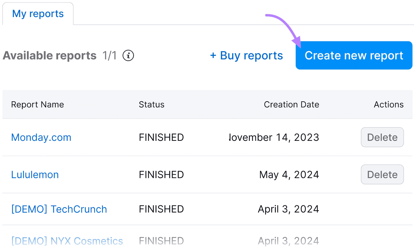Click Create new report
The height and width of the screenshot is (247, 414).
click(x=354, y=55)
